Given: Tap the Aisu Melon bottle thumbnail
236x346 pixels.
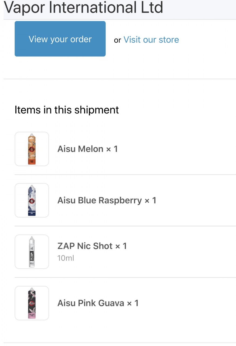Looking at the screenshot, I should click(32, 149).
